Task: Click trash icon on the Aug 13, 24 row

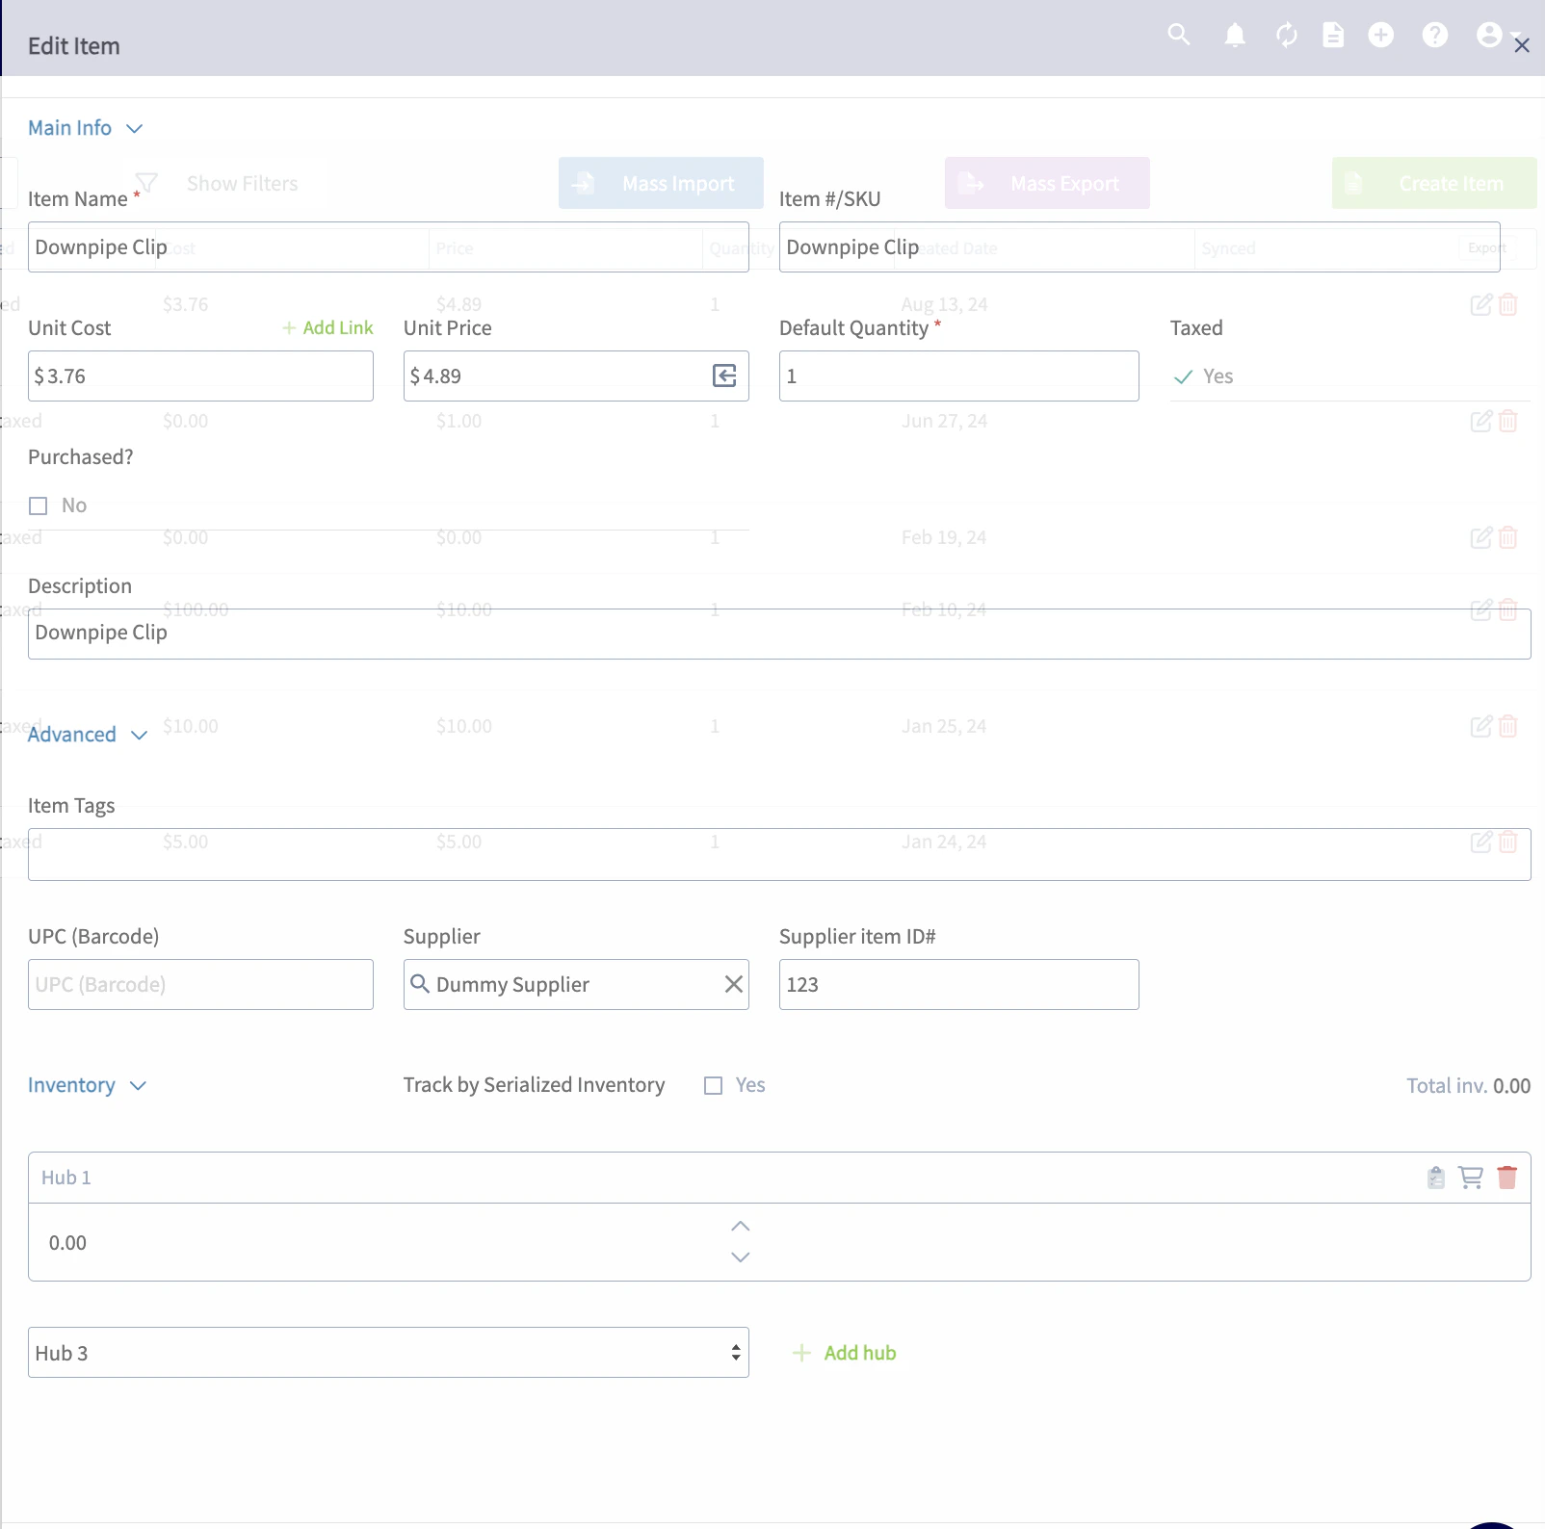Action: coord(1508,304)
